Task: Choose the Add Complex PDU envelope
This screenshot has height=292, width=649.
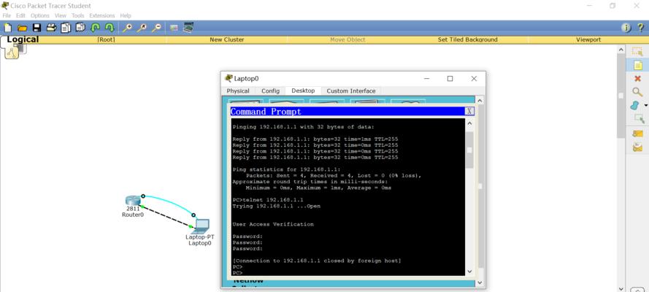Action: click(638, 147)
